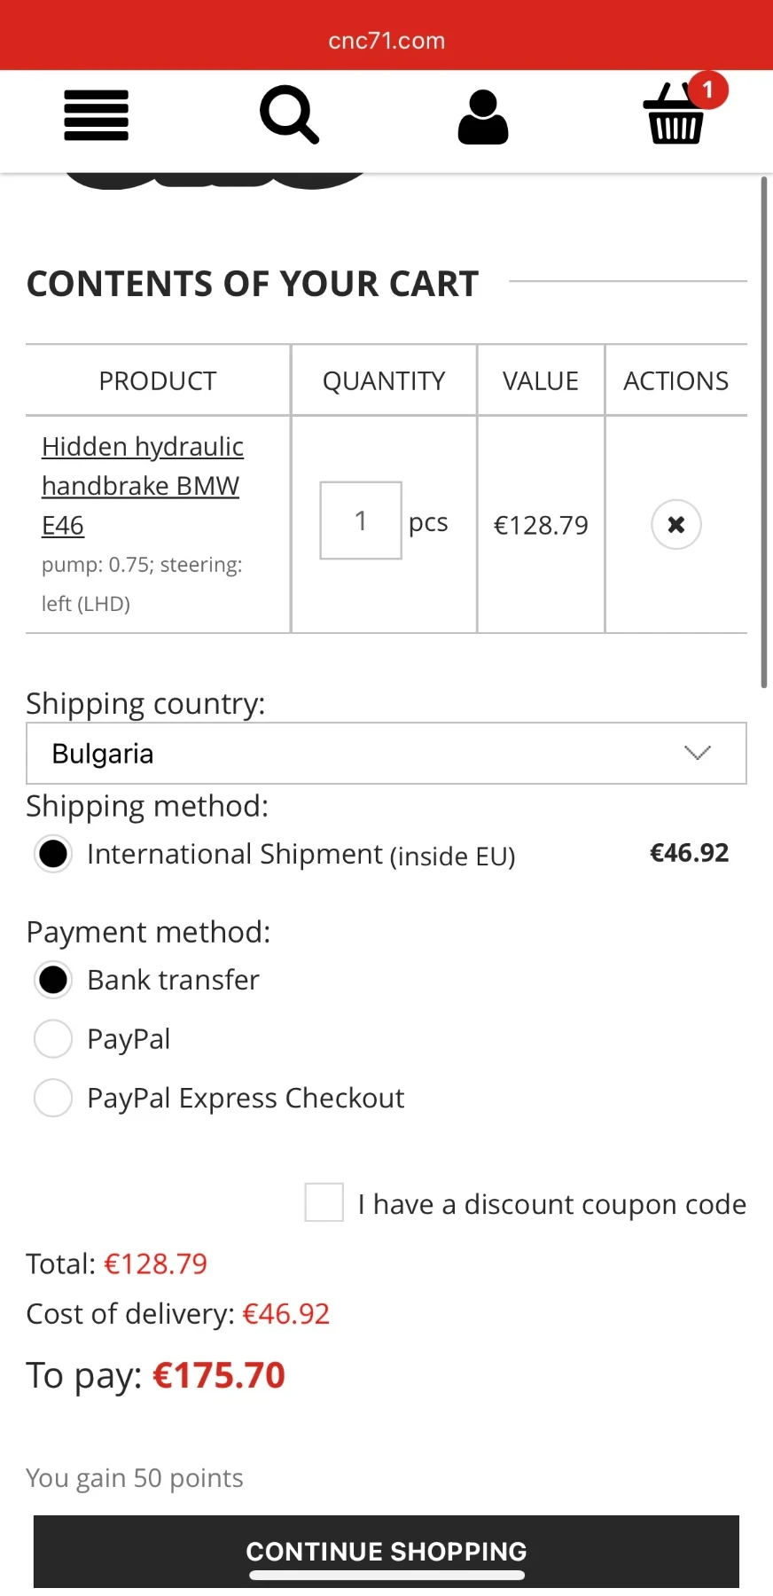Choose Bank transfer payment method
The height and width of the screenshot is (1596, 773).
(x=53, y=980)
